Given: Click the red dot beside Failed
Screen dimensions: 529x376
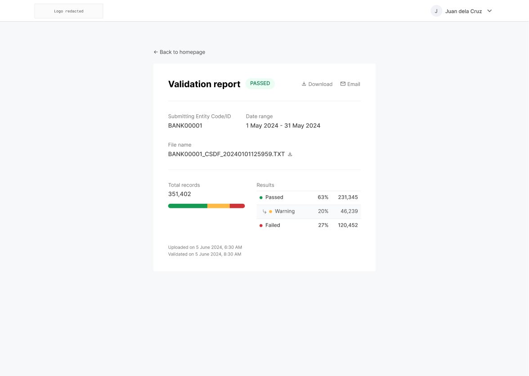Looking at the screenshot, I should (x=261, y=225).
